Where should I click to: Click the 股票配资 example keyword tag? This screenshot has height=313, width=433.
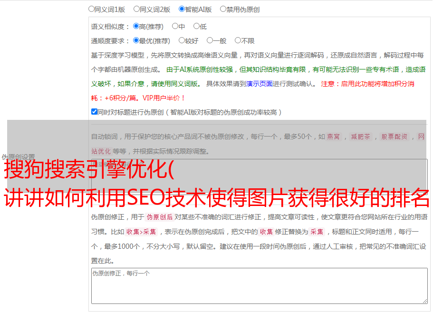point(395,137)
